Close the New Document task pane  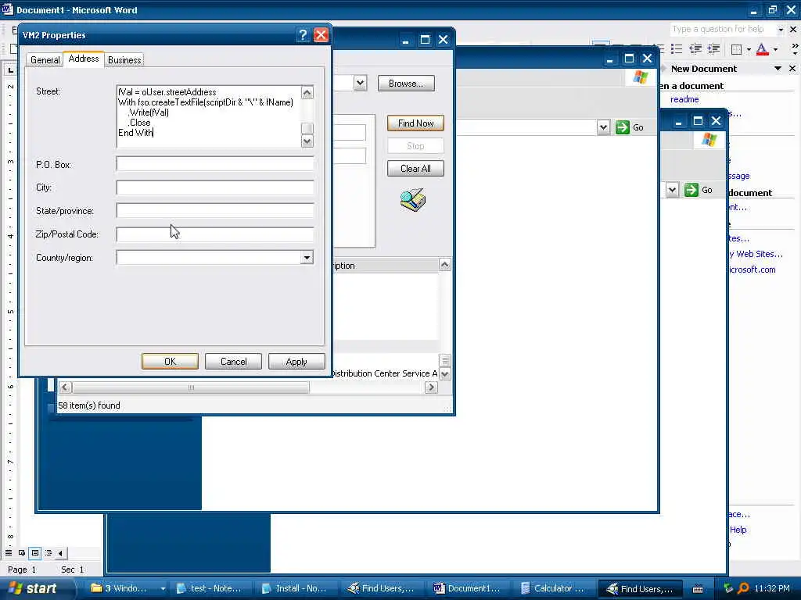792,69
